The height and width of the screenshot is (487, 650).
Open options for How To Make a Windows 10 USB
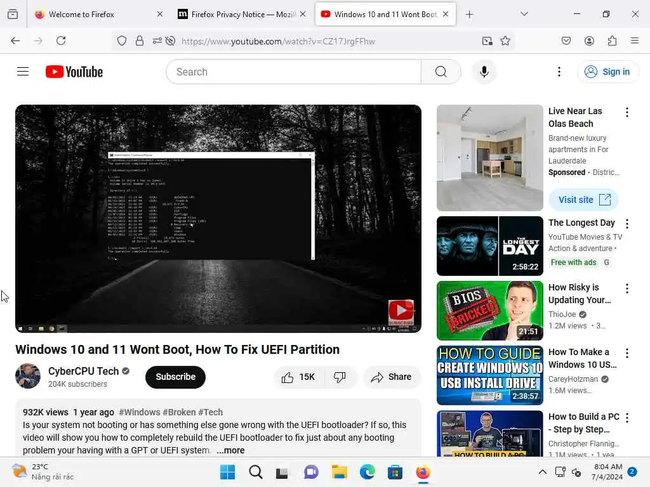(627, 353)
